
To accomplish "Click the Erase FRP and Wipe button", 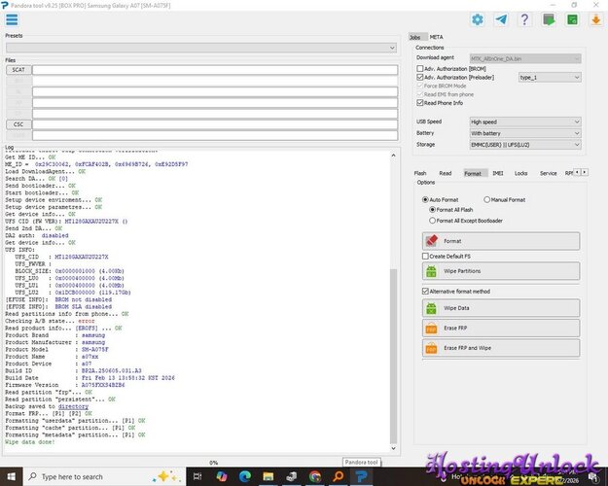I will click(501, 348).
